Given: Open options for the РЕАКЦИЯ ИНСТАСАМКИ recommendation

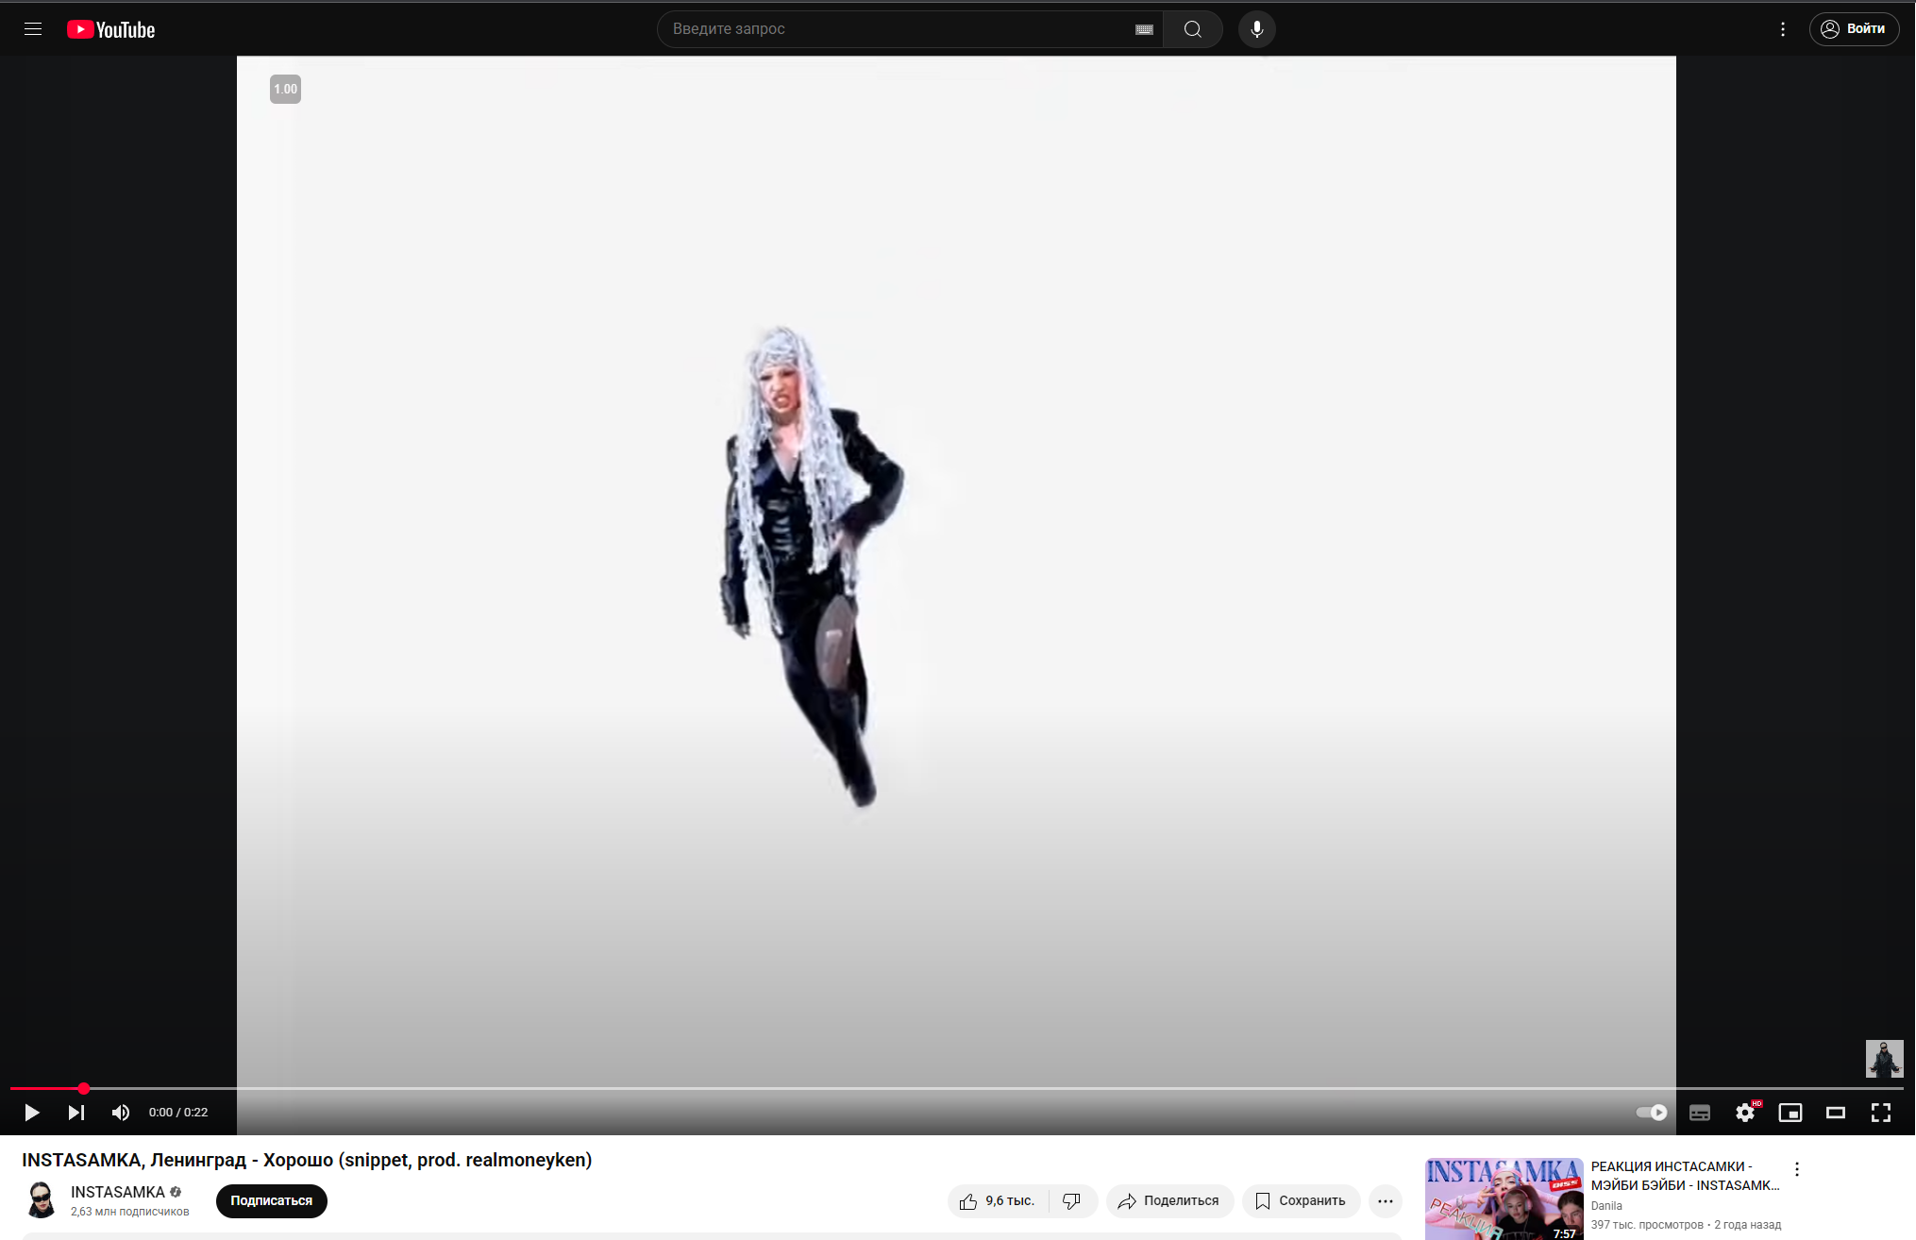Looking at the screenshot, I should coord(1797,1169).
